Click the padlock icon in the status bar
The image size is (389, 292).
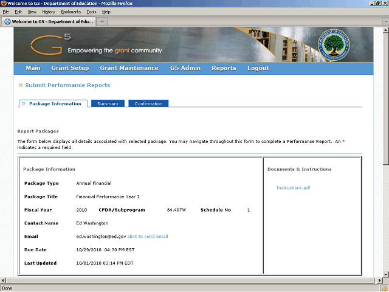(384, 288)
